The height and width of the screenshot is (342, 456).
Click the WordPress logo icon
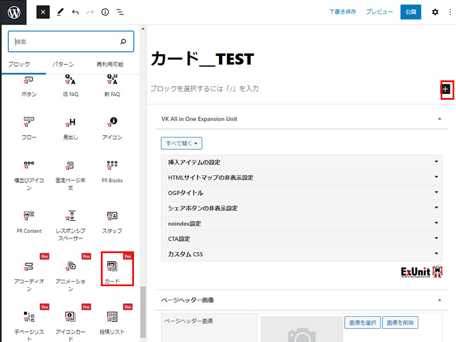[x=13, y=12]
